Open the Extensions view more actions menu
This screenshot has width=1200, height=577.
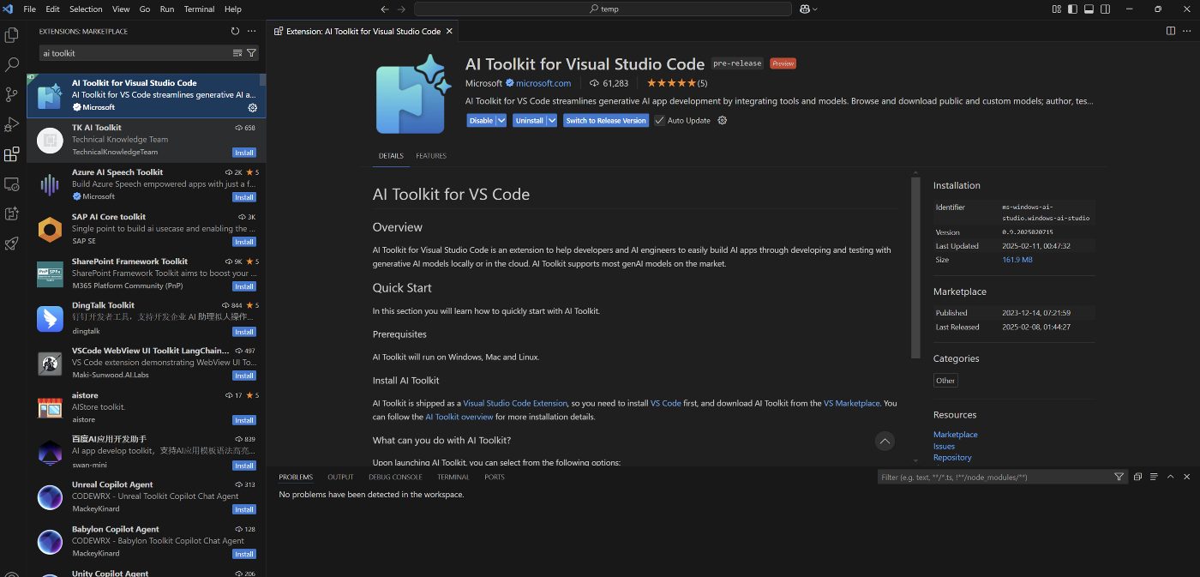251,31
